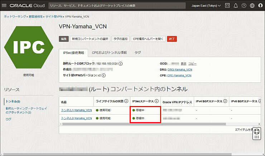
Task: Copy the OCID via コピー link
Action: (192, 64)
